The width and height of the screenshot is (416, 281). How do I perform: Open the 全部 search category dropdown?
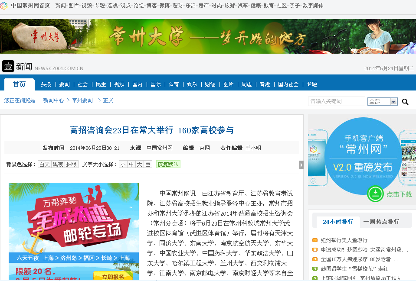(x=382, y=102)
